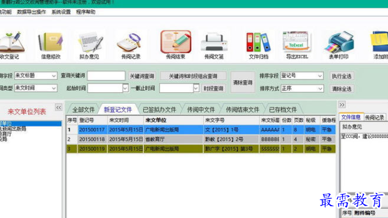The width and height of the screenshot is (388, 218).
Task: Click the 时段查询 button
Action: pos(214,89)
